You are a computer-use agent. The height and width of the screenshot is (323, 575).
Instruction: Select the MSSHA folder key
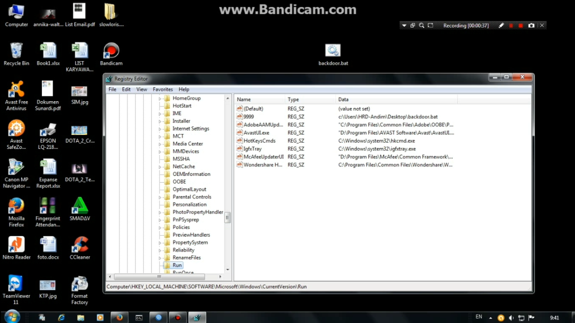click(x=181, y=159)
